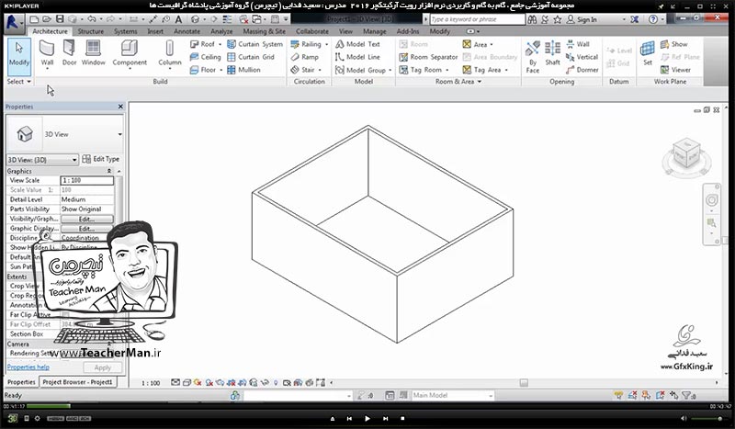Toggle Shadows in view control bar
Screen dimensions: 735x429
click(x=209, y=382)
